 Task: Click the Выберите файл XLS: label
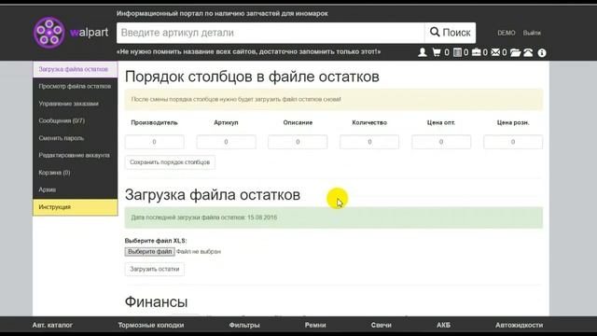(x=156, y=241)
